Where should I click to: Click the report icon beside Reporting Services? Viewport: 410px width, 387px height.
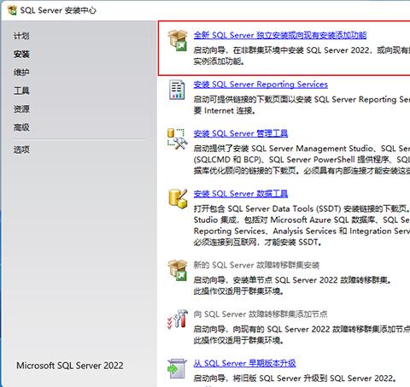[x=177, y=90]
